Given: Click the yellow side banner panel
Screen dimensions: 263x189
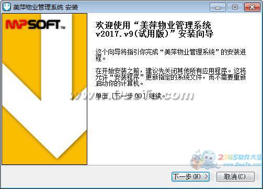Looking at the screenshot, I should [44, 89].
